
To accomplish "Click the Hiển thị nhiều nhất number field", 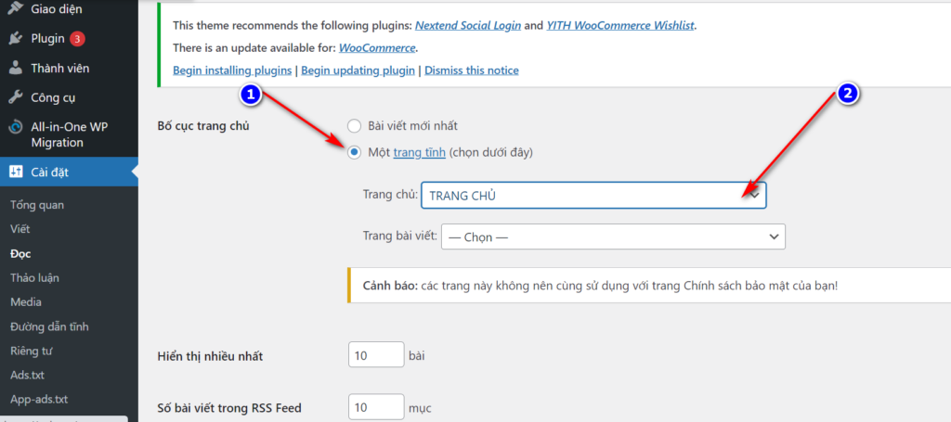I will coord(376,354).
